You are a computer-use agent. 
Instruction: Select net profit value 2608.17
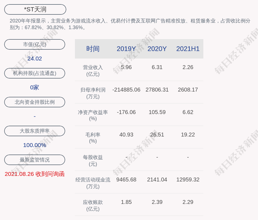click(x=188, y=90)
